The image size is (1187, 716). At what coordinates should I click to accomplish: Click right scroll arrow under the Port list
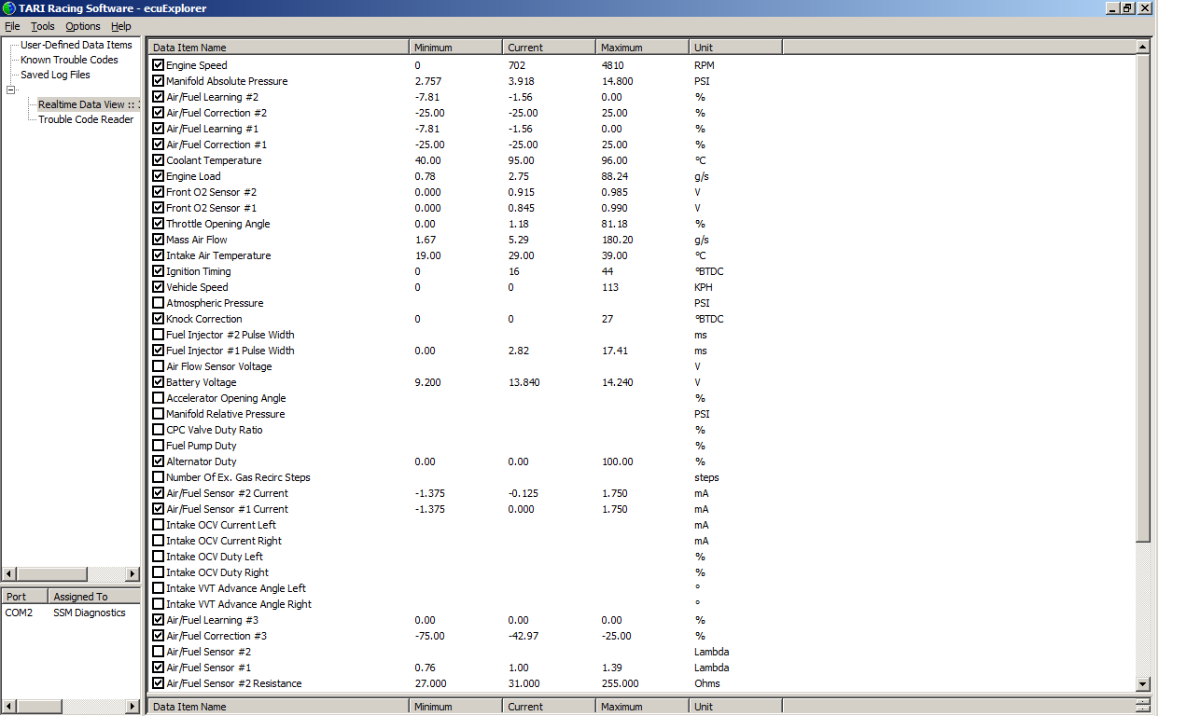coord(132,707)
